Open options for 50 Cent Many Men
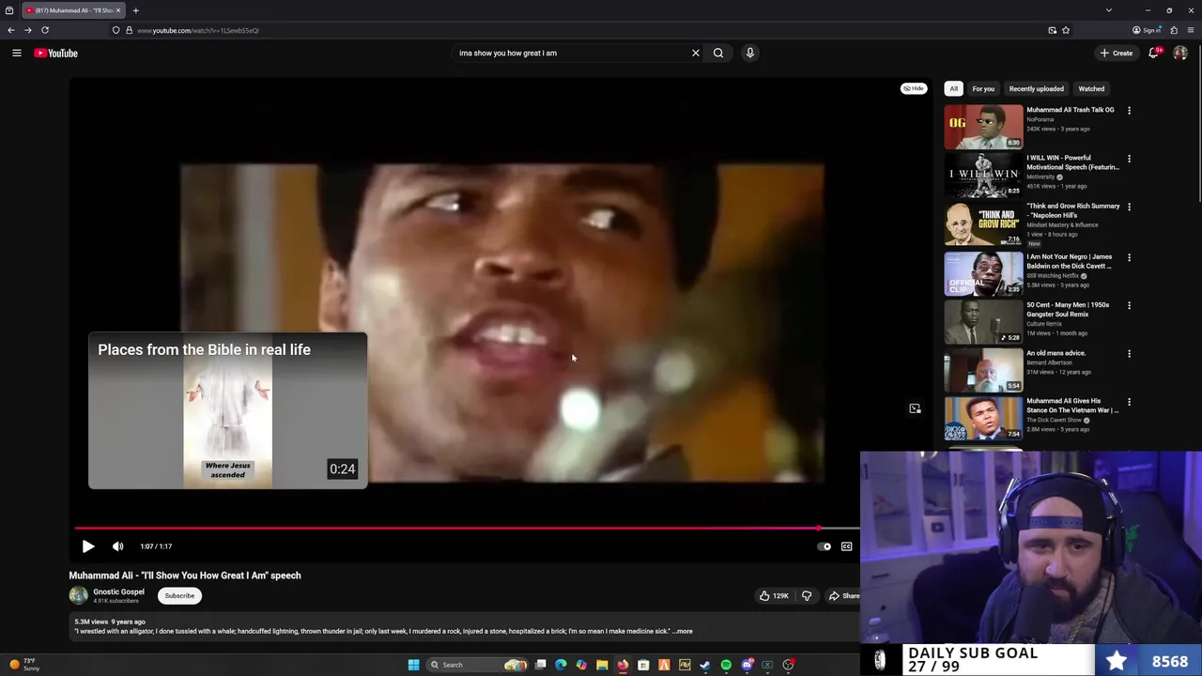The height and width of the screenshot is (676, 1202). 1129,305
